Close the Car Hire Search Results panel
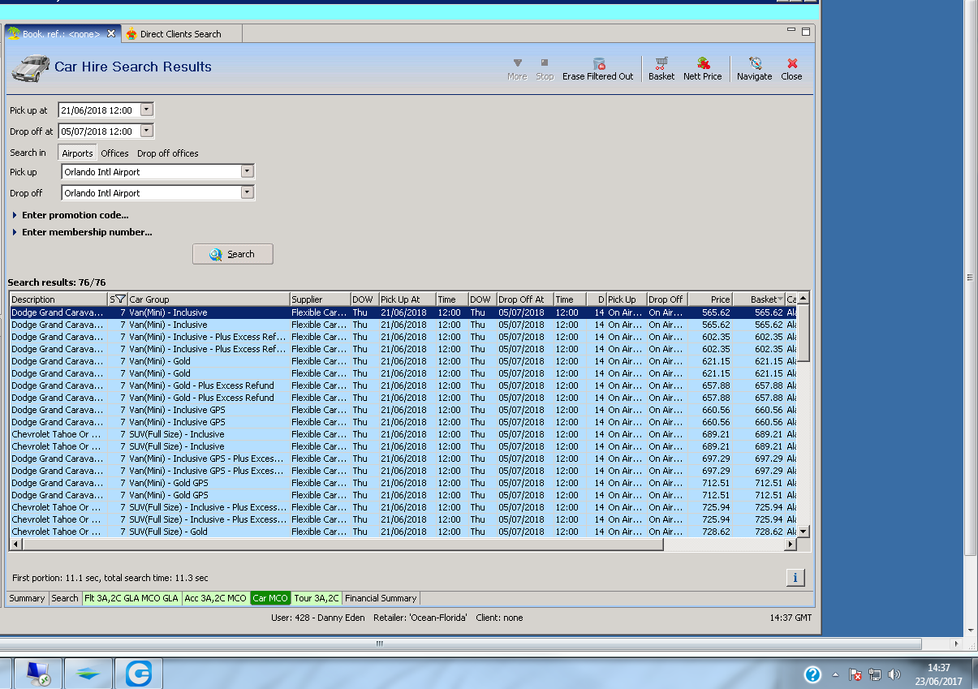The height and width of the screenshot is (689, 978). (791, 69)
